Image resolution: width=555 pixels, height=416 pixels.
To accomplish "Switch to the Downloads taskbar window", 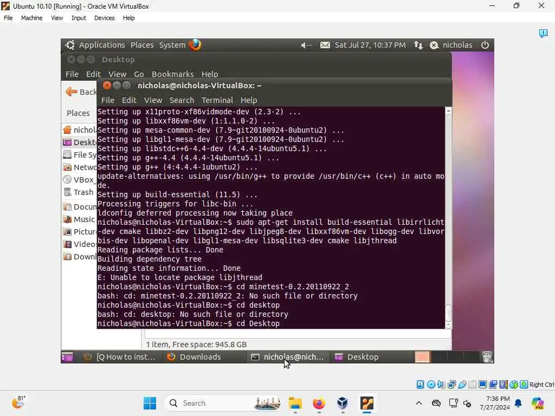I will (204, 357).
